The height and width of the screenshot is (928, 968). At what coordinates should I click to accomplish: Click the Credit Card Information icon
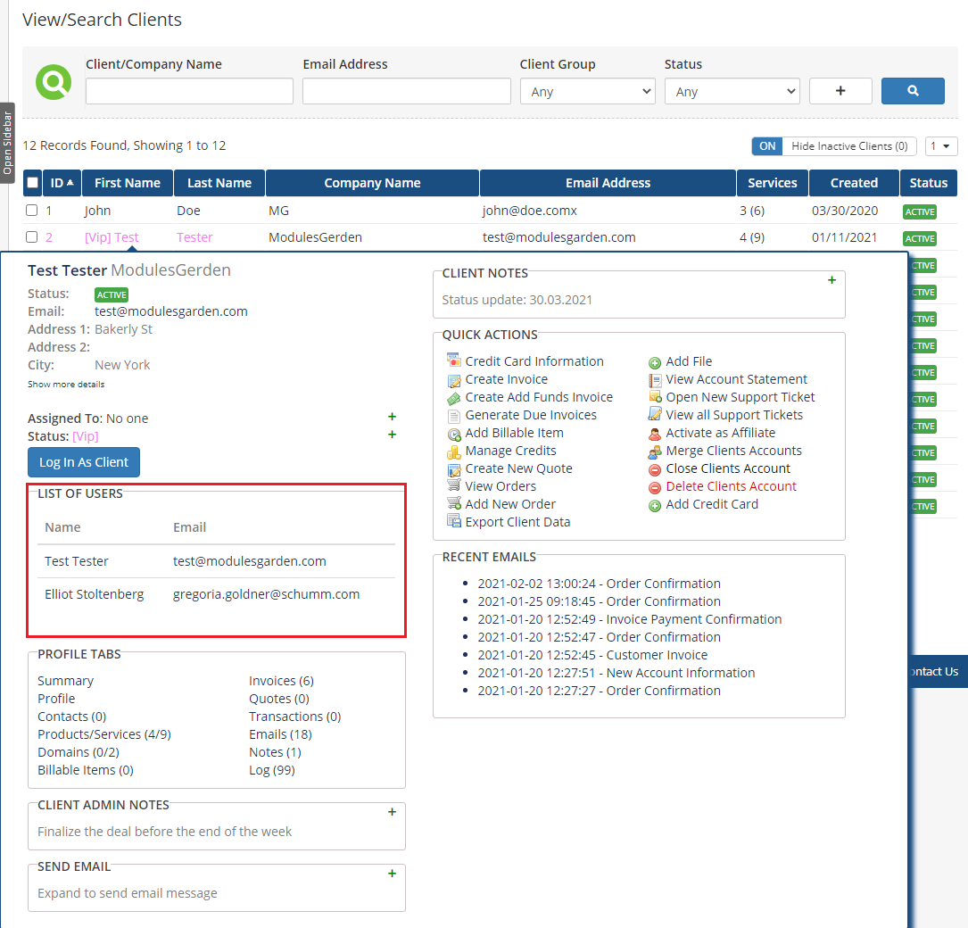pos(454,361)
